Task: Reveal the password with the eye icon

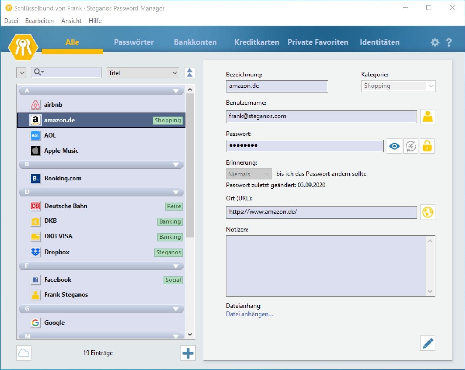Action: tap(394, 146)
